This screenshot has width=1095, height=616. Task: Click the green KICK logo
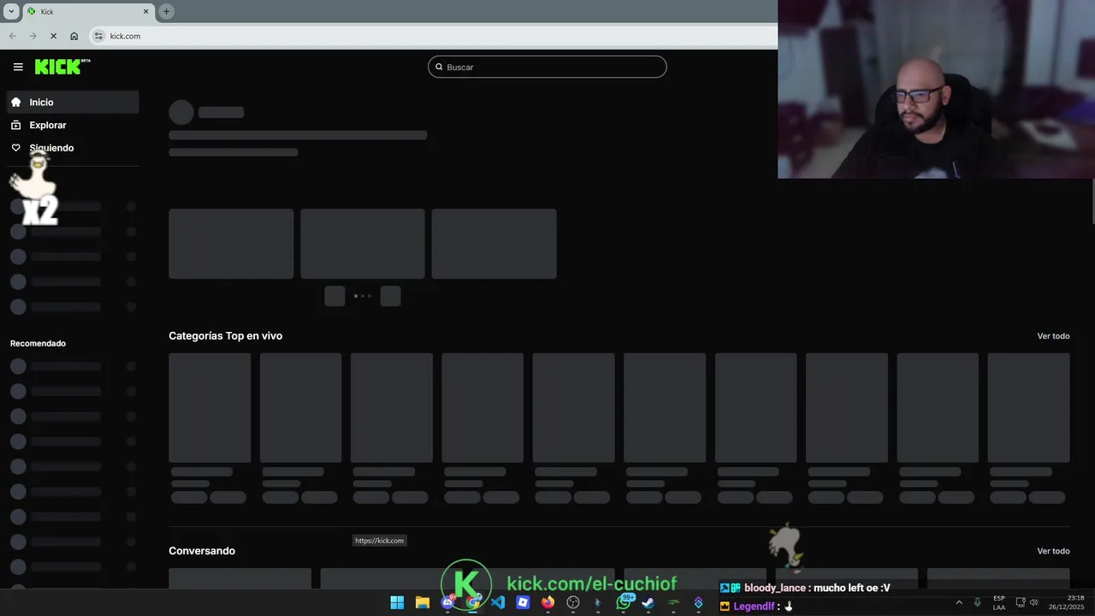click(x=62, y=67)
